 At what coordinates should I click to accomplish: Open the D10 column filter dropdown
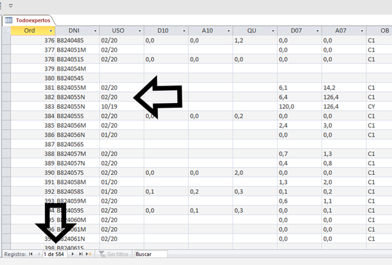(184, 31)
